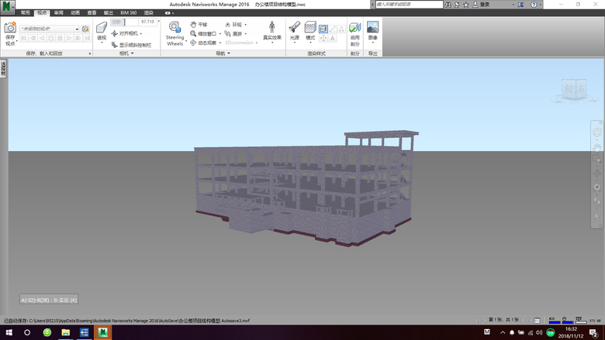Click the 图像 (Image) export icon
This screenshot has width=605, height=340.
tap(373, 29)
